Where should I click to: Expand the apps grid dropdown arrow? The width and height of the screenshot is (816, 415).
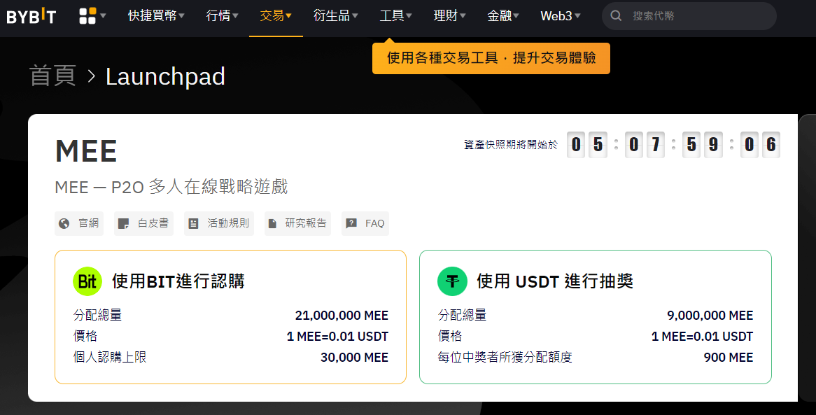103,15
